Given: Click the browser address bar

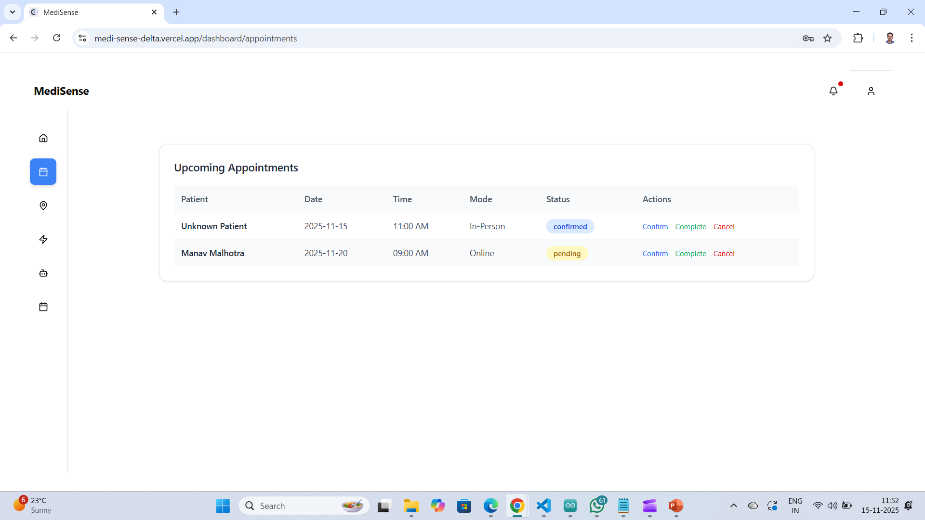Looking at the screenshot, I should 337,38.
